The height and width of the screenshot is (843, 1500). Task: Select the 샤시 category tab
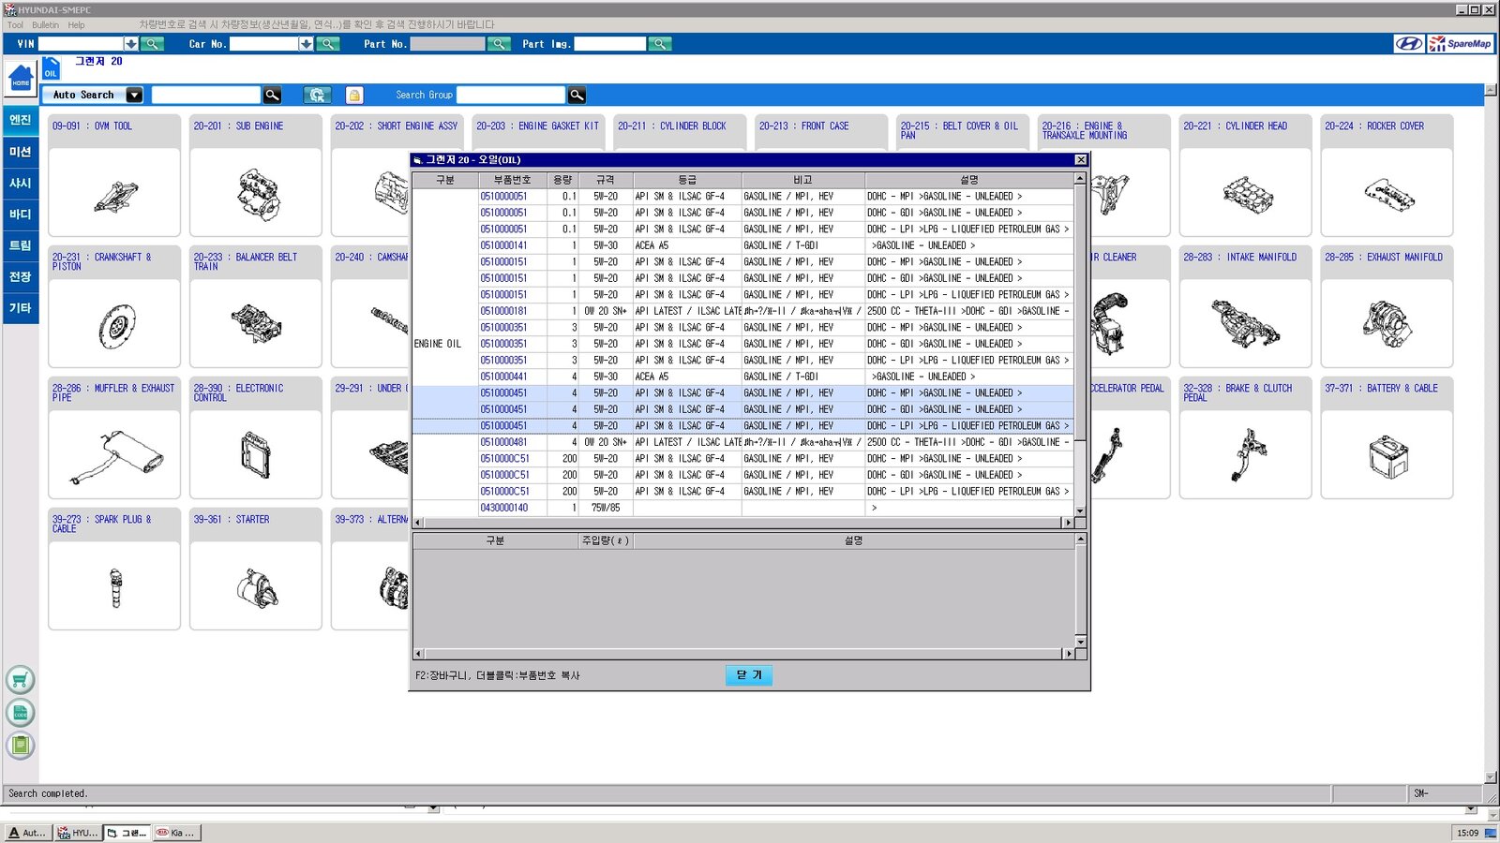21,184
